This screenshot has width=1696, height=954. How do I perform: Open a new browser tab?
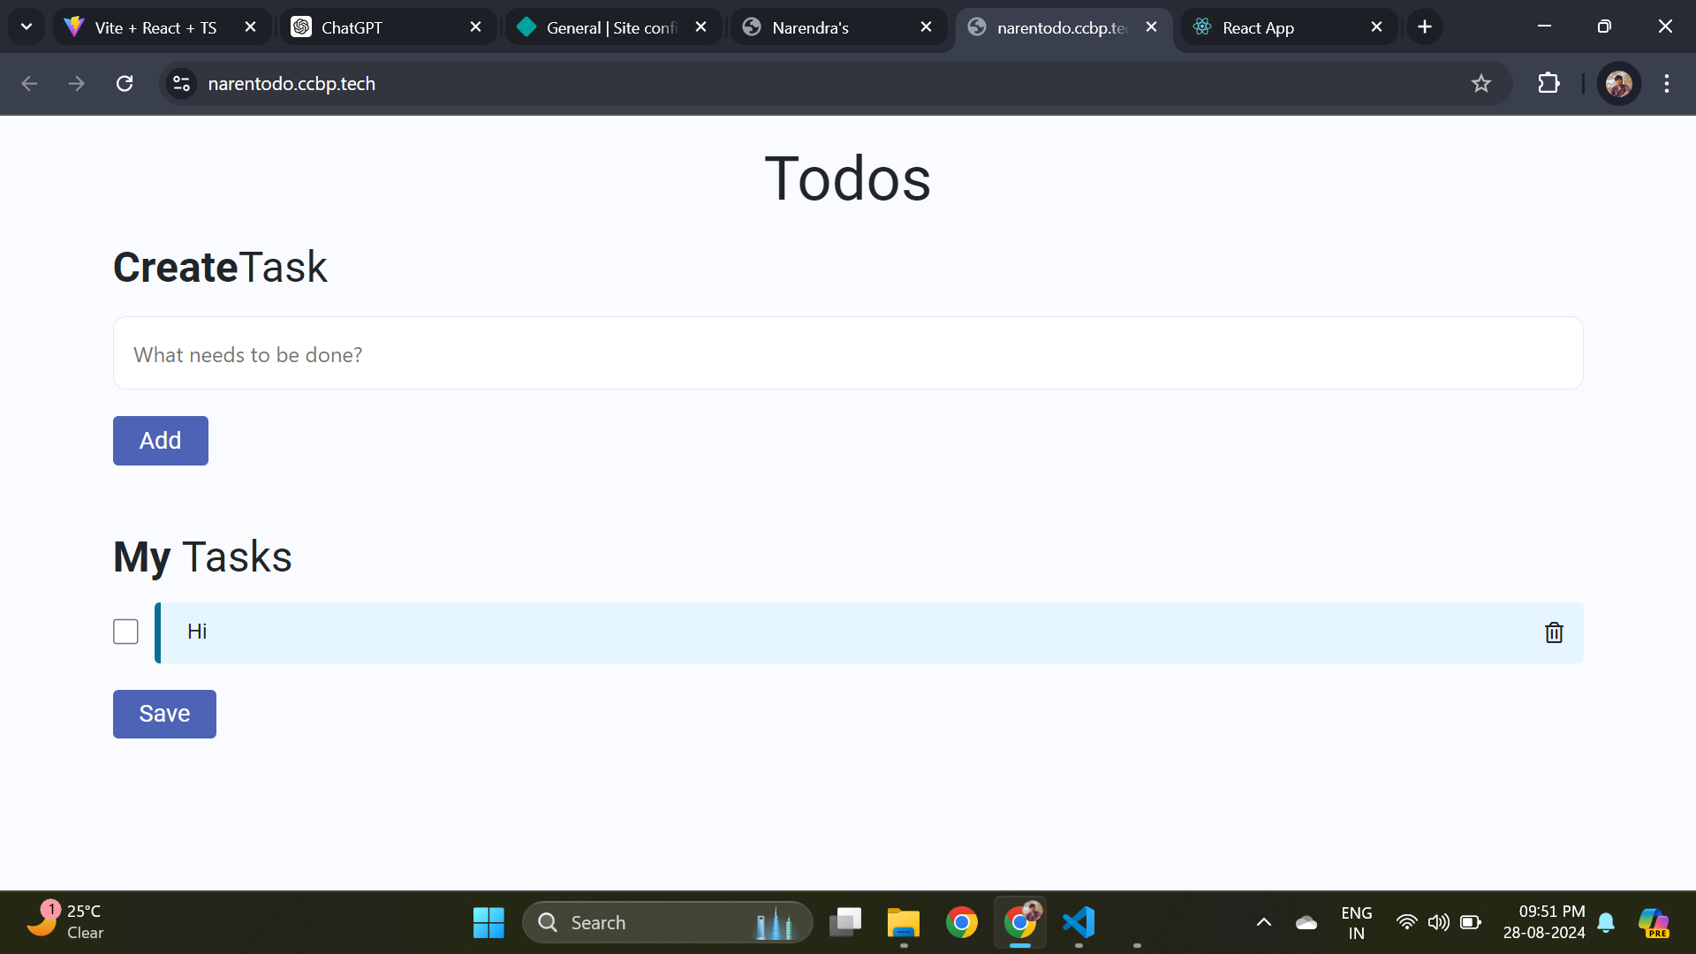coord(1425,27)
